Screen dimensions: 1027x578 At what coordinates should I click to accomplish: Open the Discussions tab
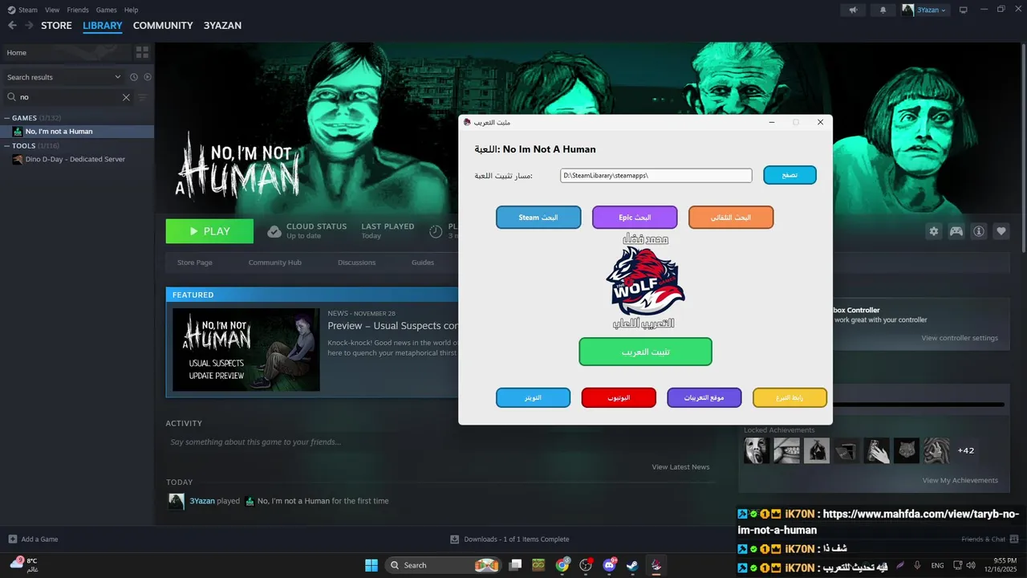click(356, 263)
